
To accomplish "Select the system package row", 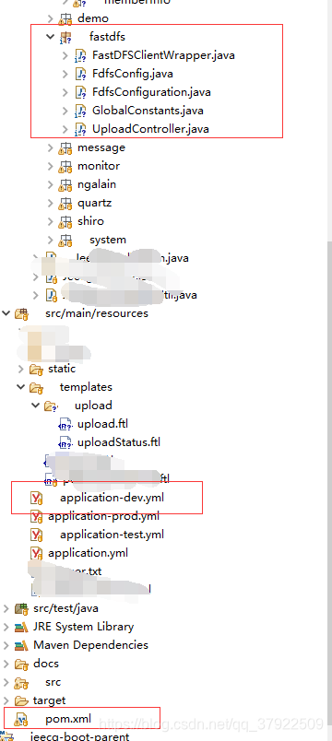I will 107,240.
